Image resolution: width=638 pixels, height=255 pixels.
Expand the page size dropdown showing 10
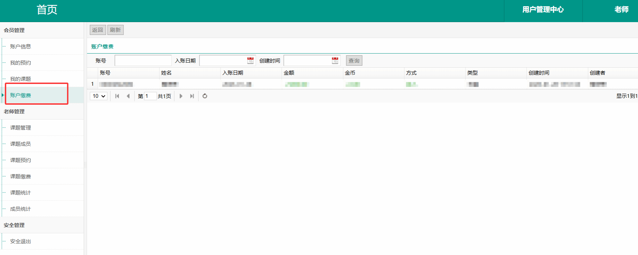pyautogui.click(x=99, y=96)
